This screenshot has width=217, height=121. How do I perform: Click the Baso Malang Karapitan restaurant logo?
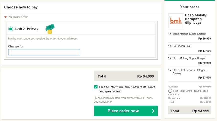175,21
